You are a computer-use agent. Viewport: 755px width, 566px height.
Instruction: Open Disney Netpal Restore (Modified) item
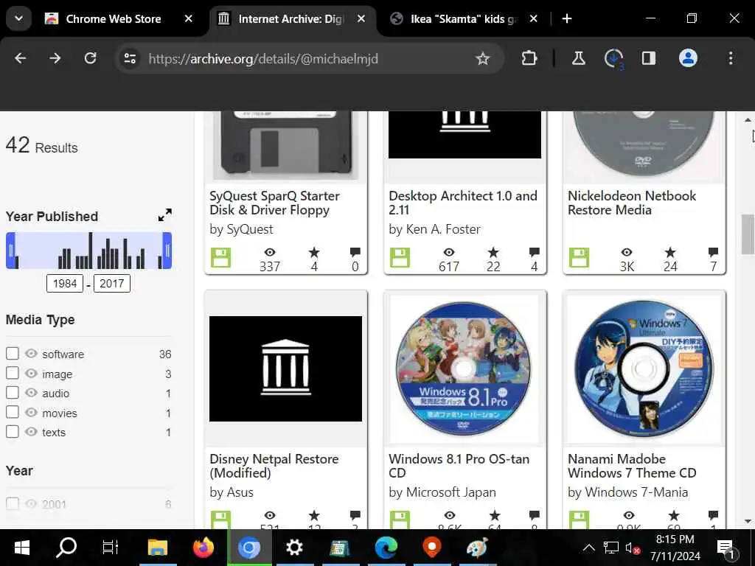pos(274,466)
